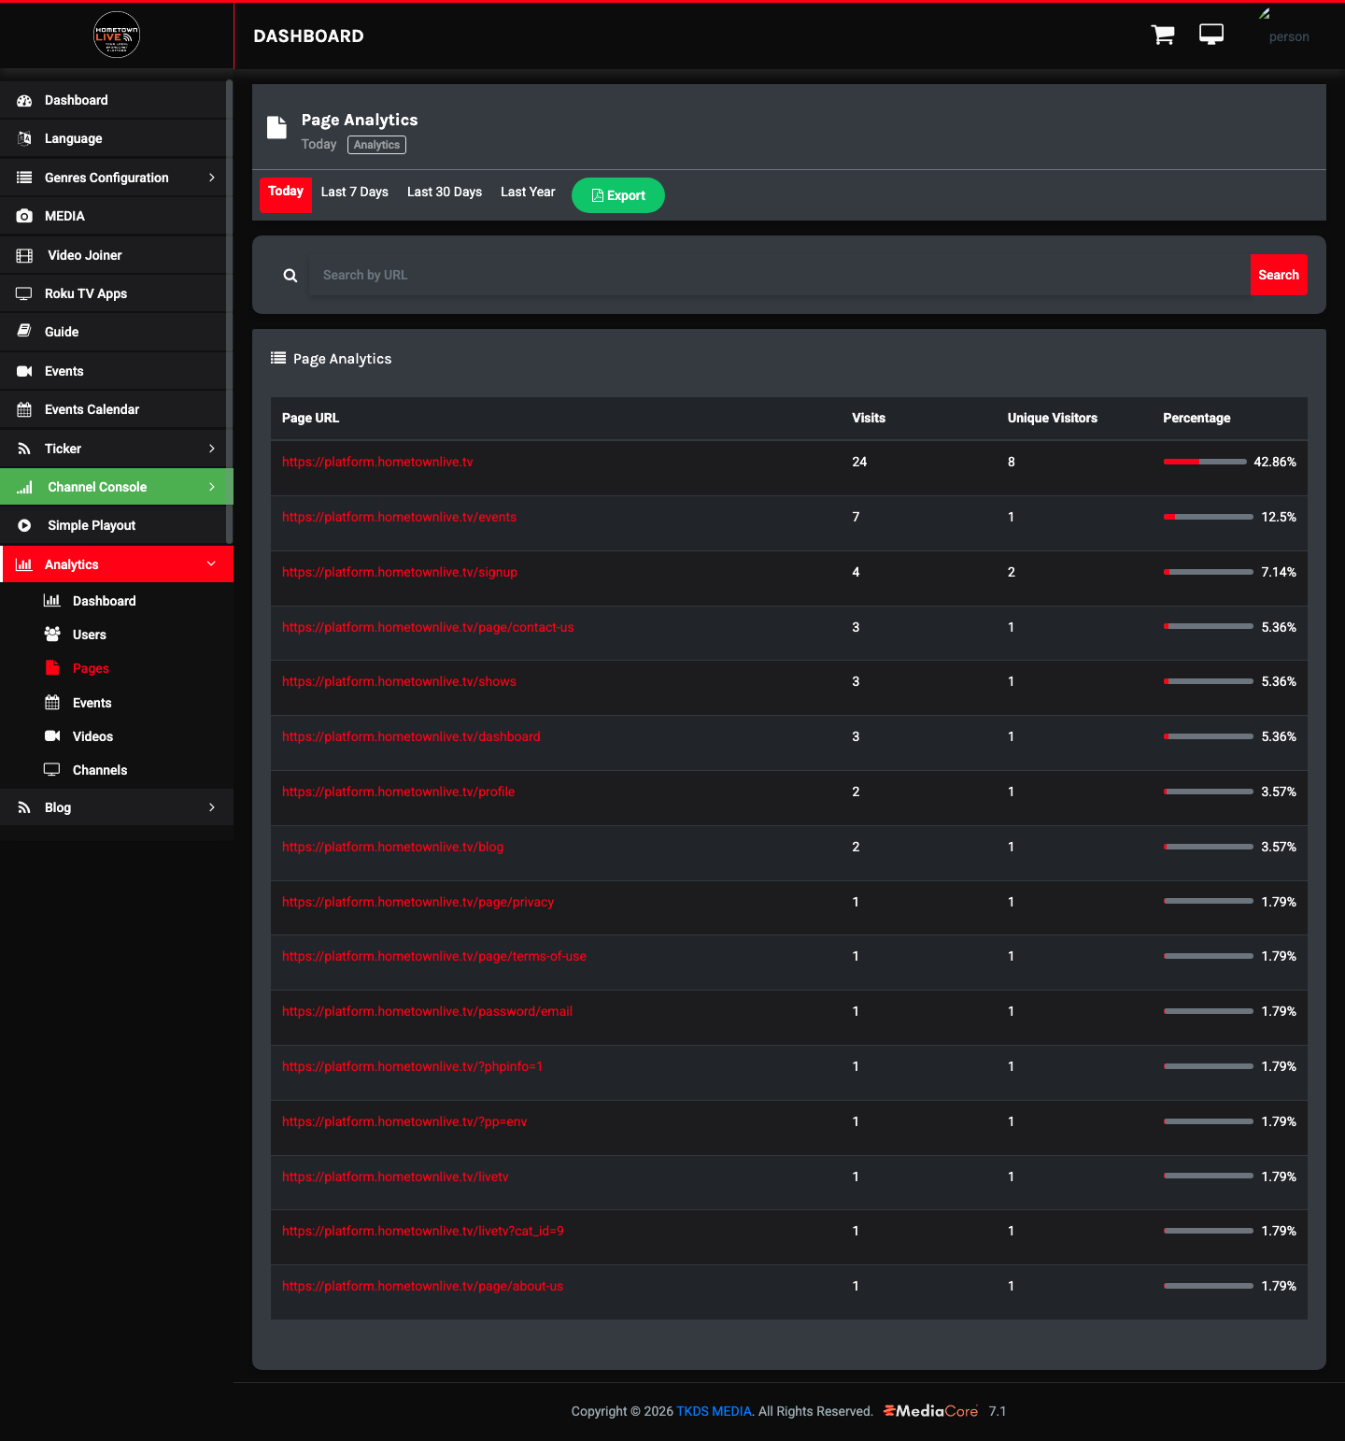Click the 12.5% percentage bar
The image size is (1345, 1441).
pyautogui.click(x=1209, y=517)
